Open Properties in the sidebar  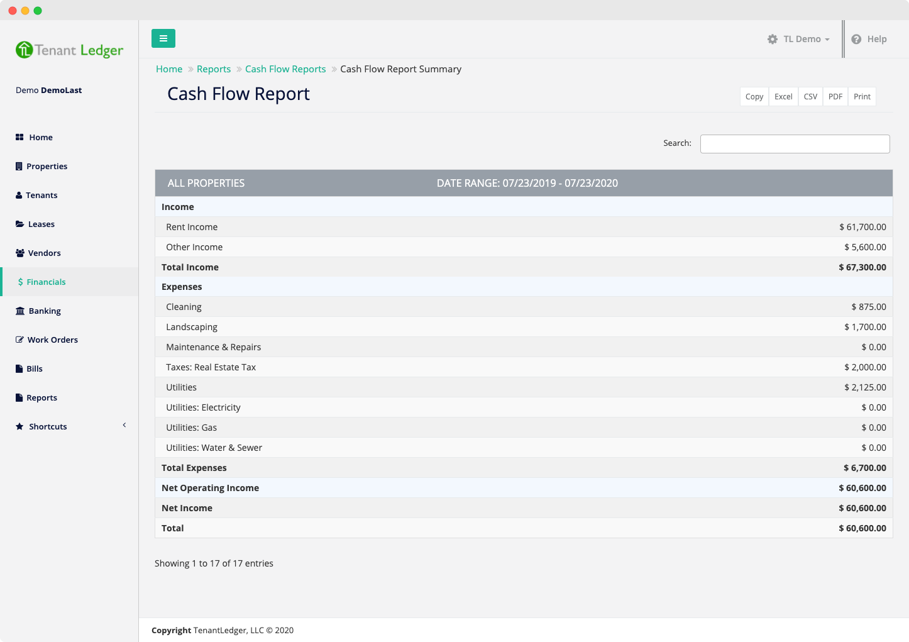(x=47, y=167)
